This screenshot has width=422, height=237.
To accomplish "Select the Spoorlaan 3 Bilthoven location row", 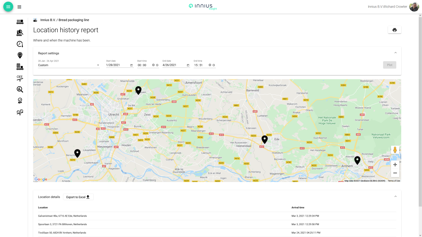I will [x=217, y=224].
